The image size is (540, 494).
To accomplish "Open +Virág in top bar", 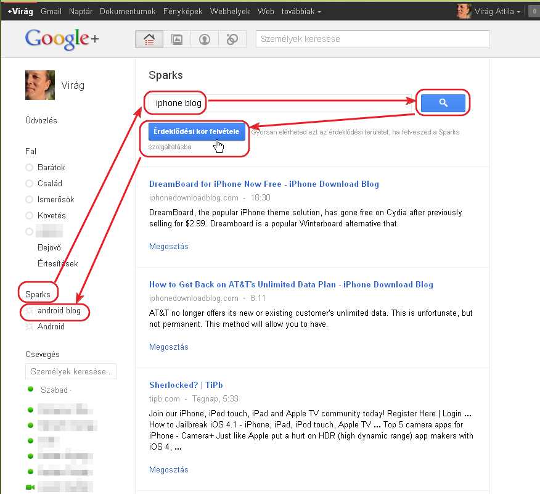I will tap(20, 11).
